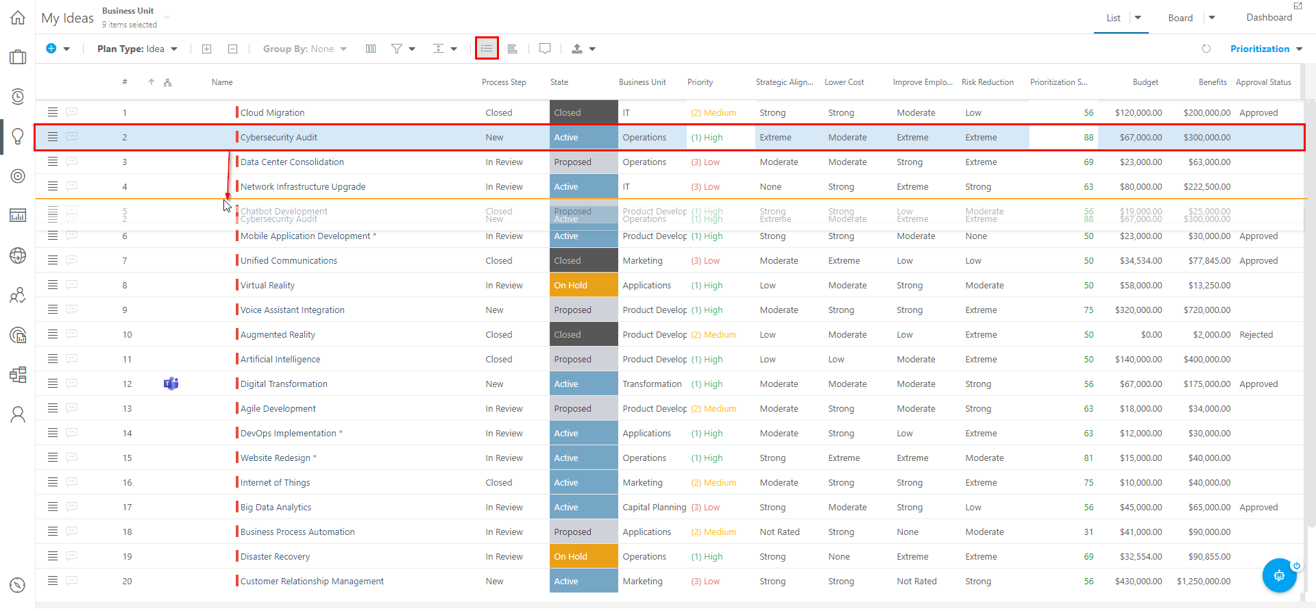1316x611 pixels.
Task: Open the blue chat assistant bubble
Action: click(x=1279, y=575)
